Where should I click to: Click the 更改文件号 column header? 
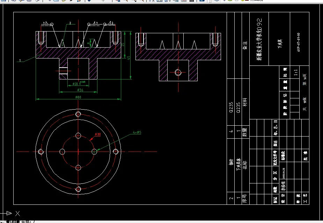point(275,158)
